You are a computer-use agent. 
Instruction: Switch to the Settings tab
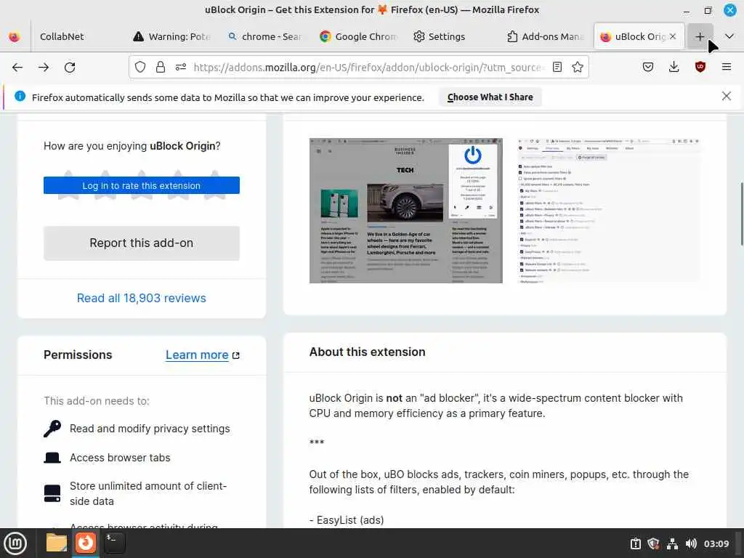[x=451, y=36]
